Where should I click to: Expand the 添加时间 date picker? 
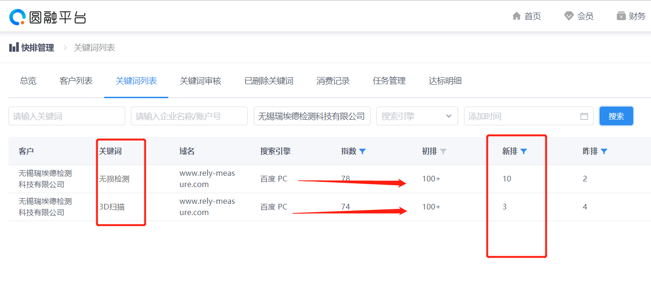528,116
